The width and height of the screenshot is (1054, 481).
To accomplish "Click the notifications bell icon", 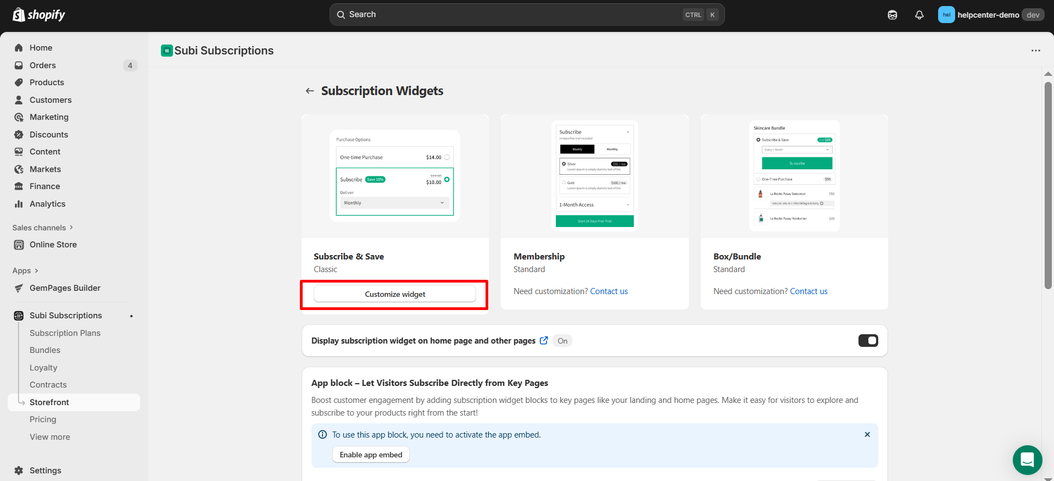I will [919, 15].
